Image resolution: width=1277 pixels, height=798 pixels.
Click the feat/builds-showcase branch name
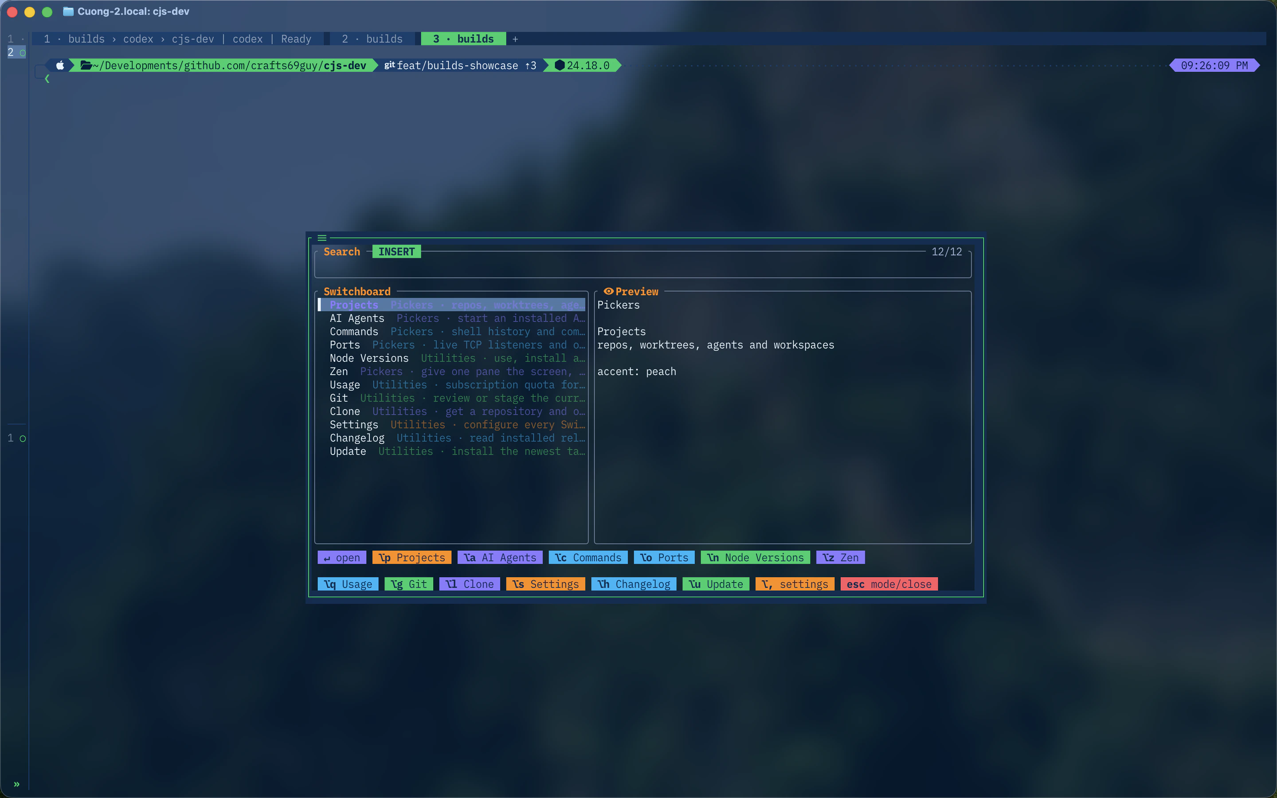point(458,66)
